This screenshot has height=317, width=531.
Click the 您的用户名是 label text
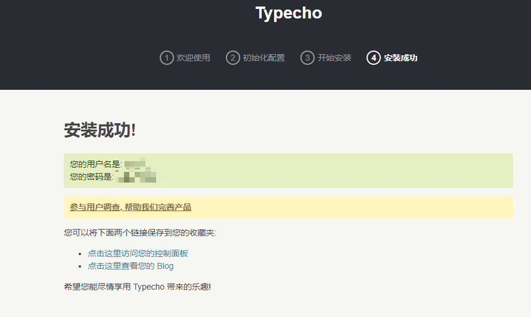tap(95, 164)
